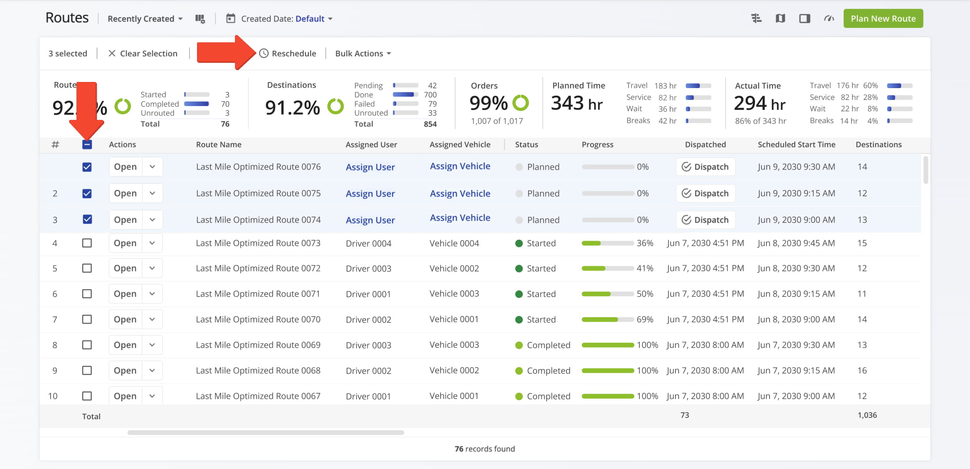Viewport: 970px width, 469px height.
Task: Open the filter sliders icon in top toolbar
Action: [x=756, y=18]
